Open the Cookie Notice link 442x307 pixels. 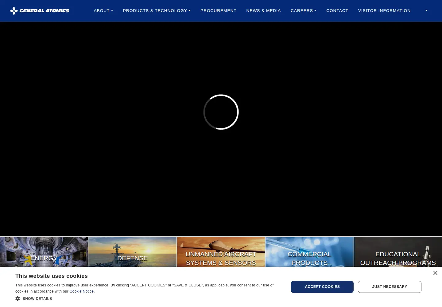82,291
